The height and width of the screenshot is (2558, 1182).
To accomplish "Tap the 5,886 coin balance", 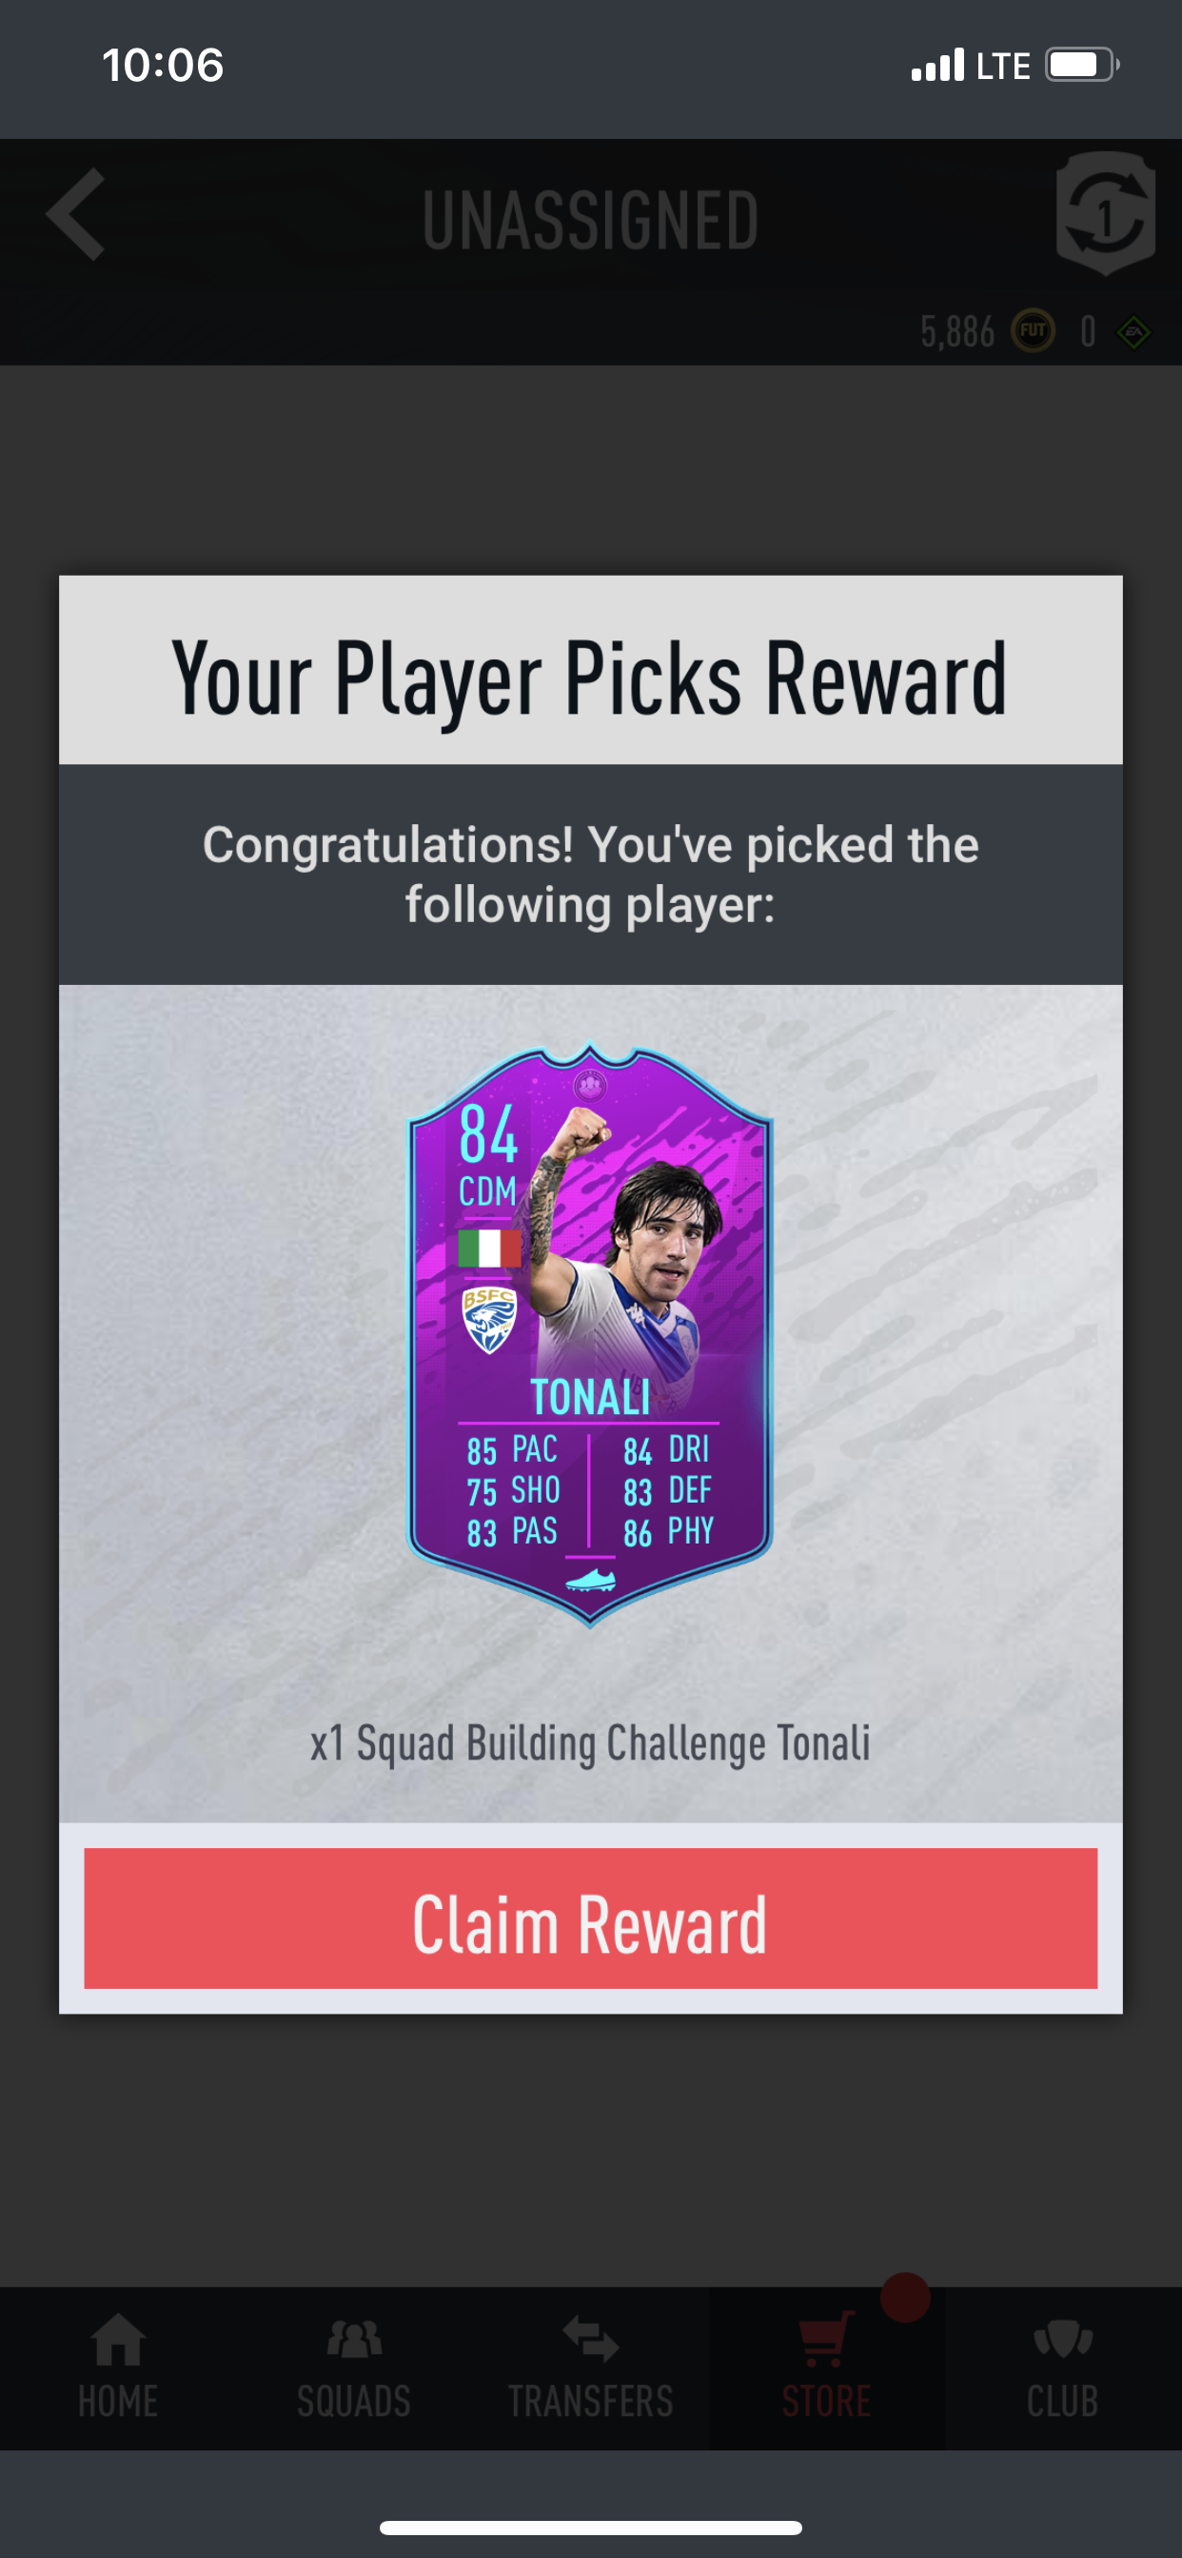I will [x=957, y=332].
